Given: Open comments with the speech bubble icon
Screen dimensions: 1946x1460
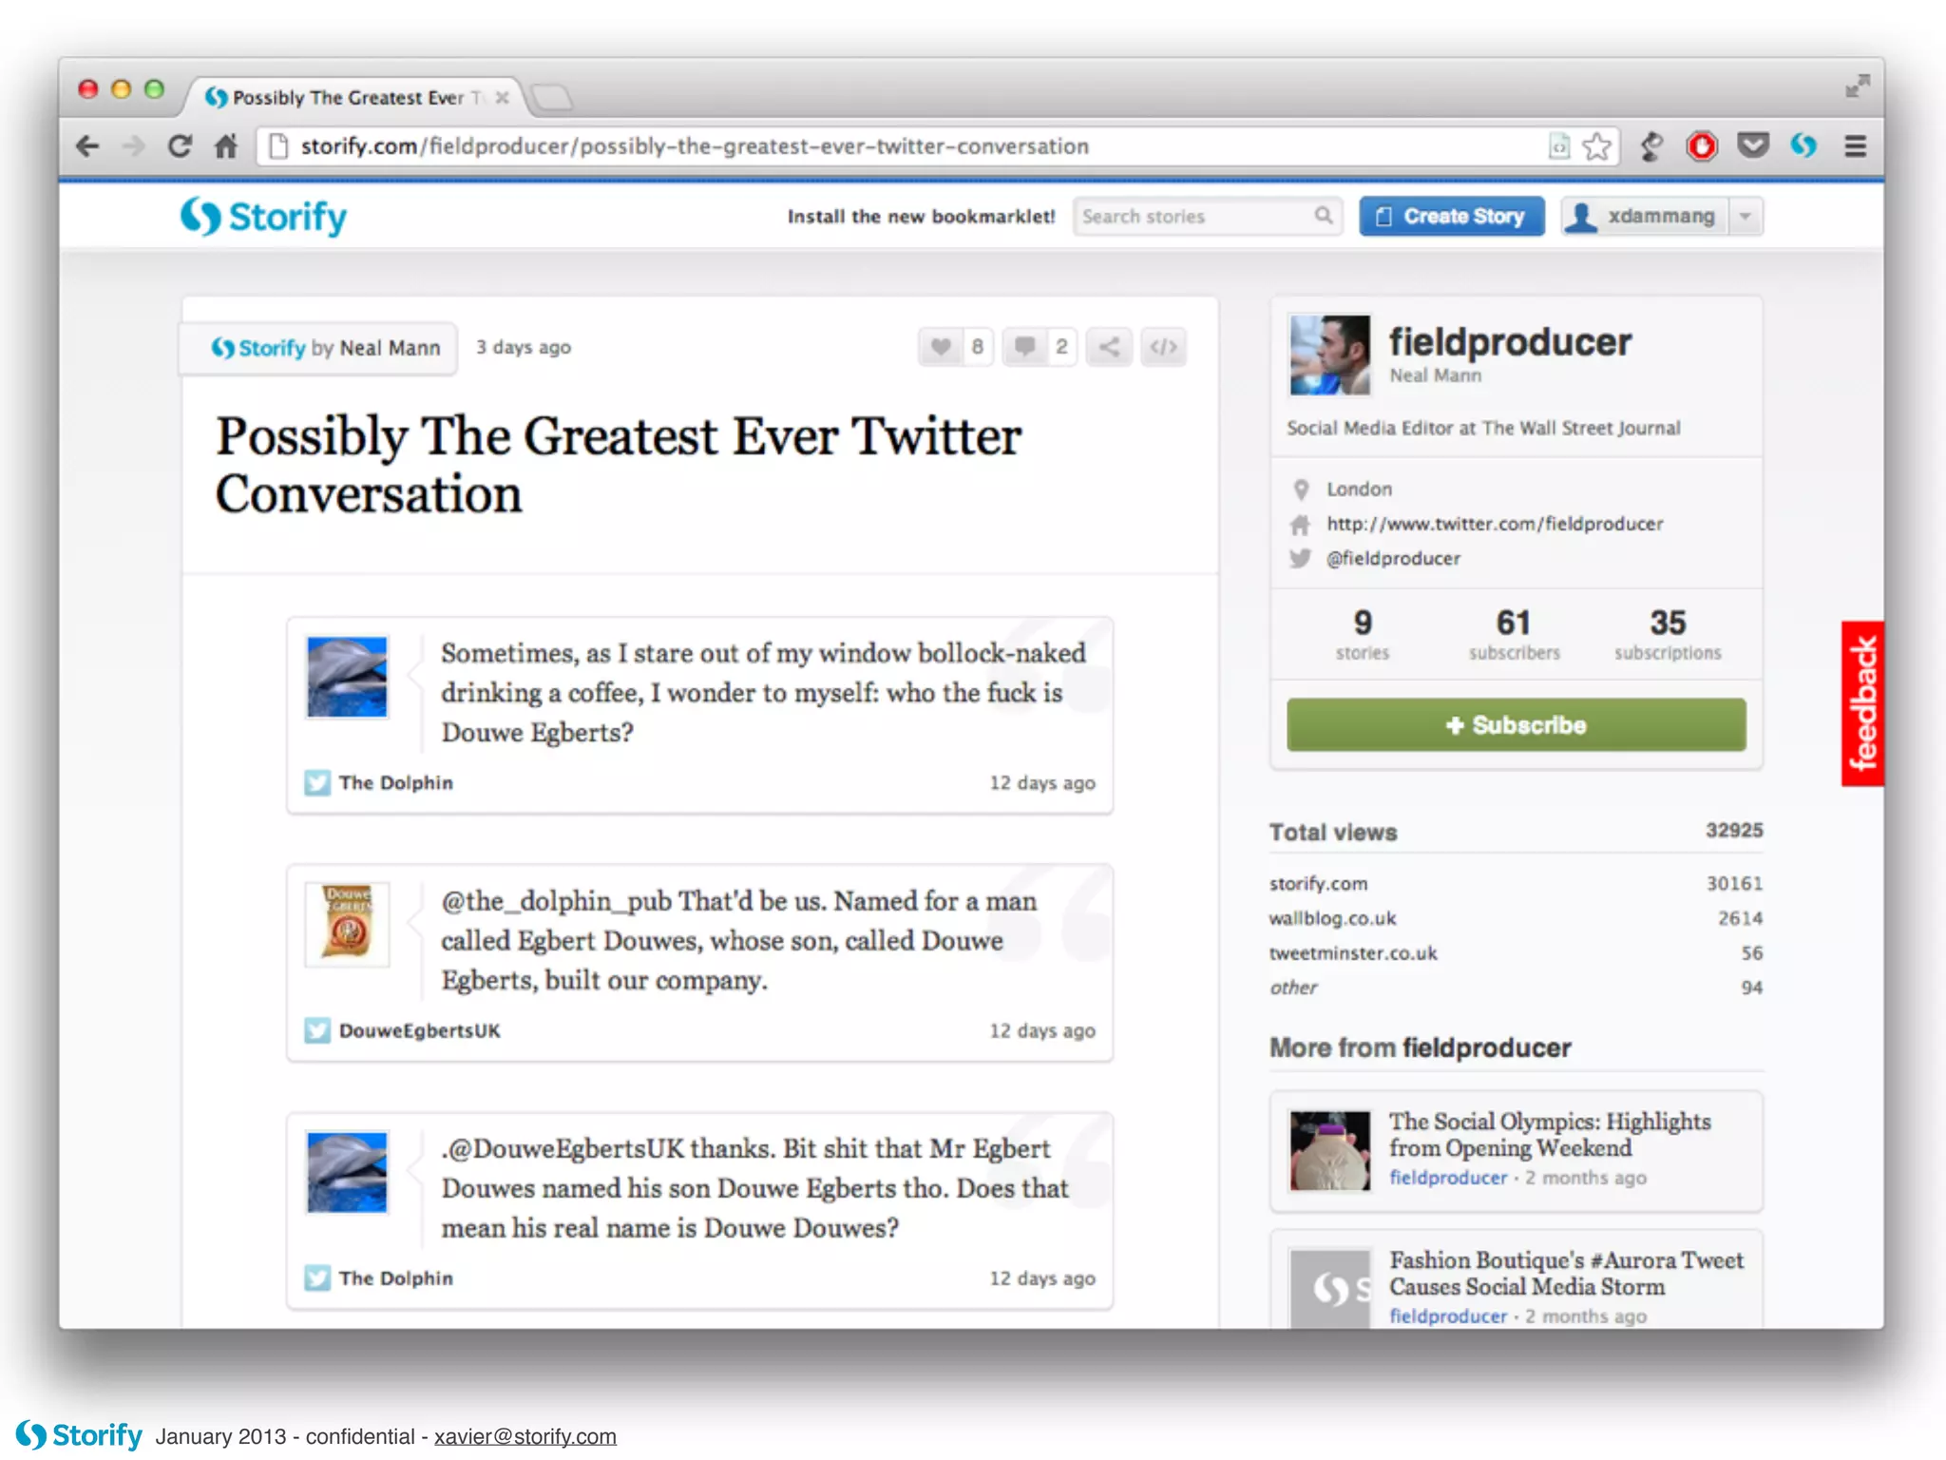Looking at the screenshot, I should pos(1024,347).
